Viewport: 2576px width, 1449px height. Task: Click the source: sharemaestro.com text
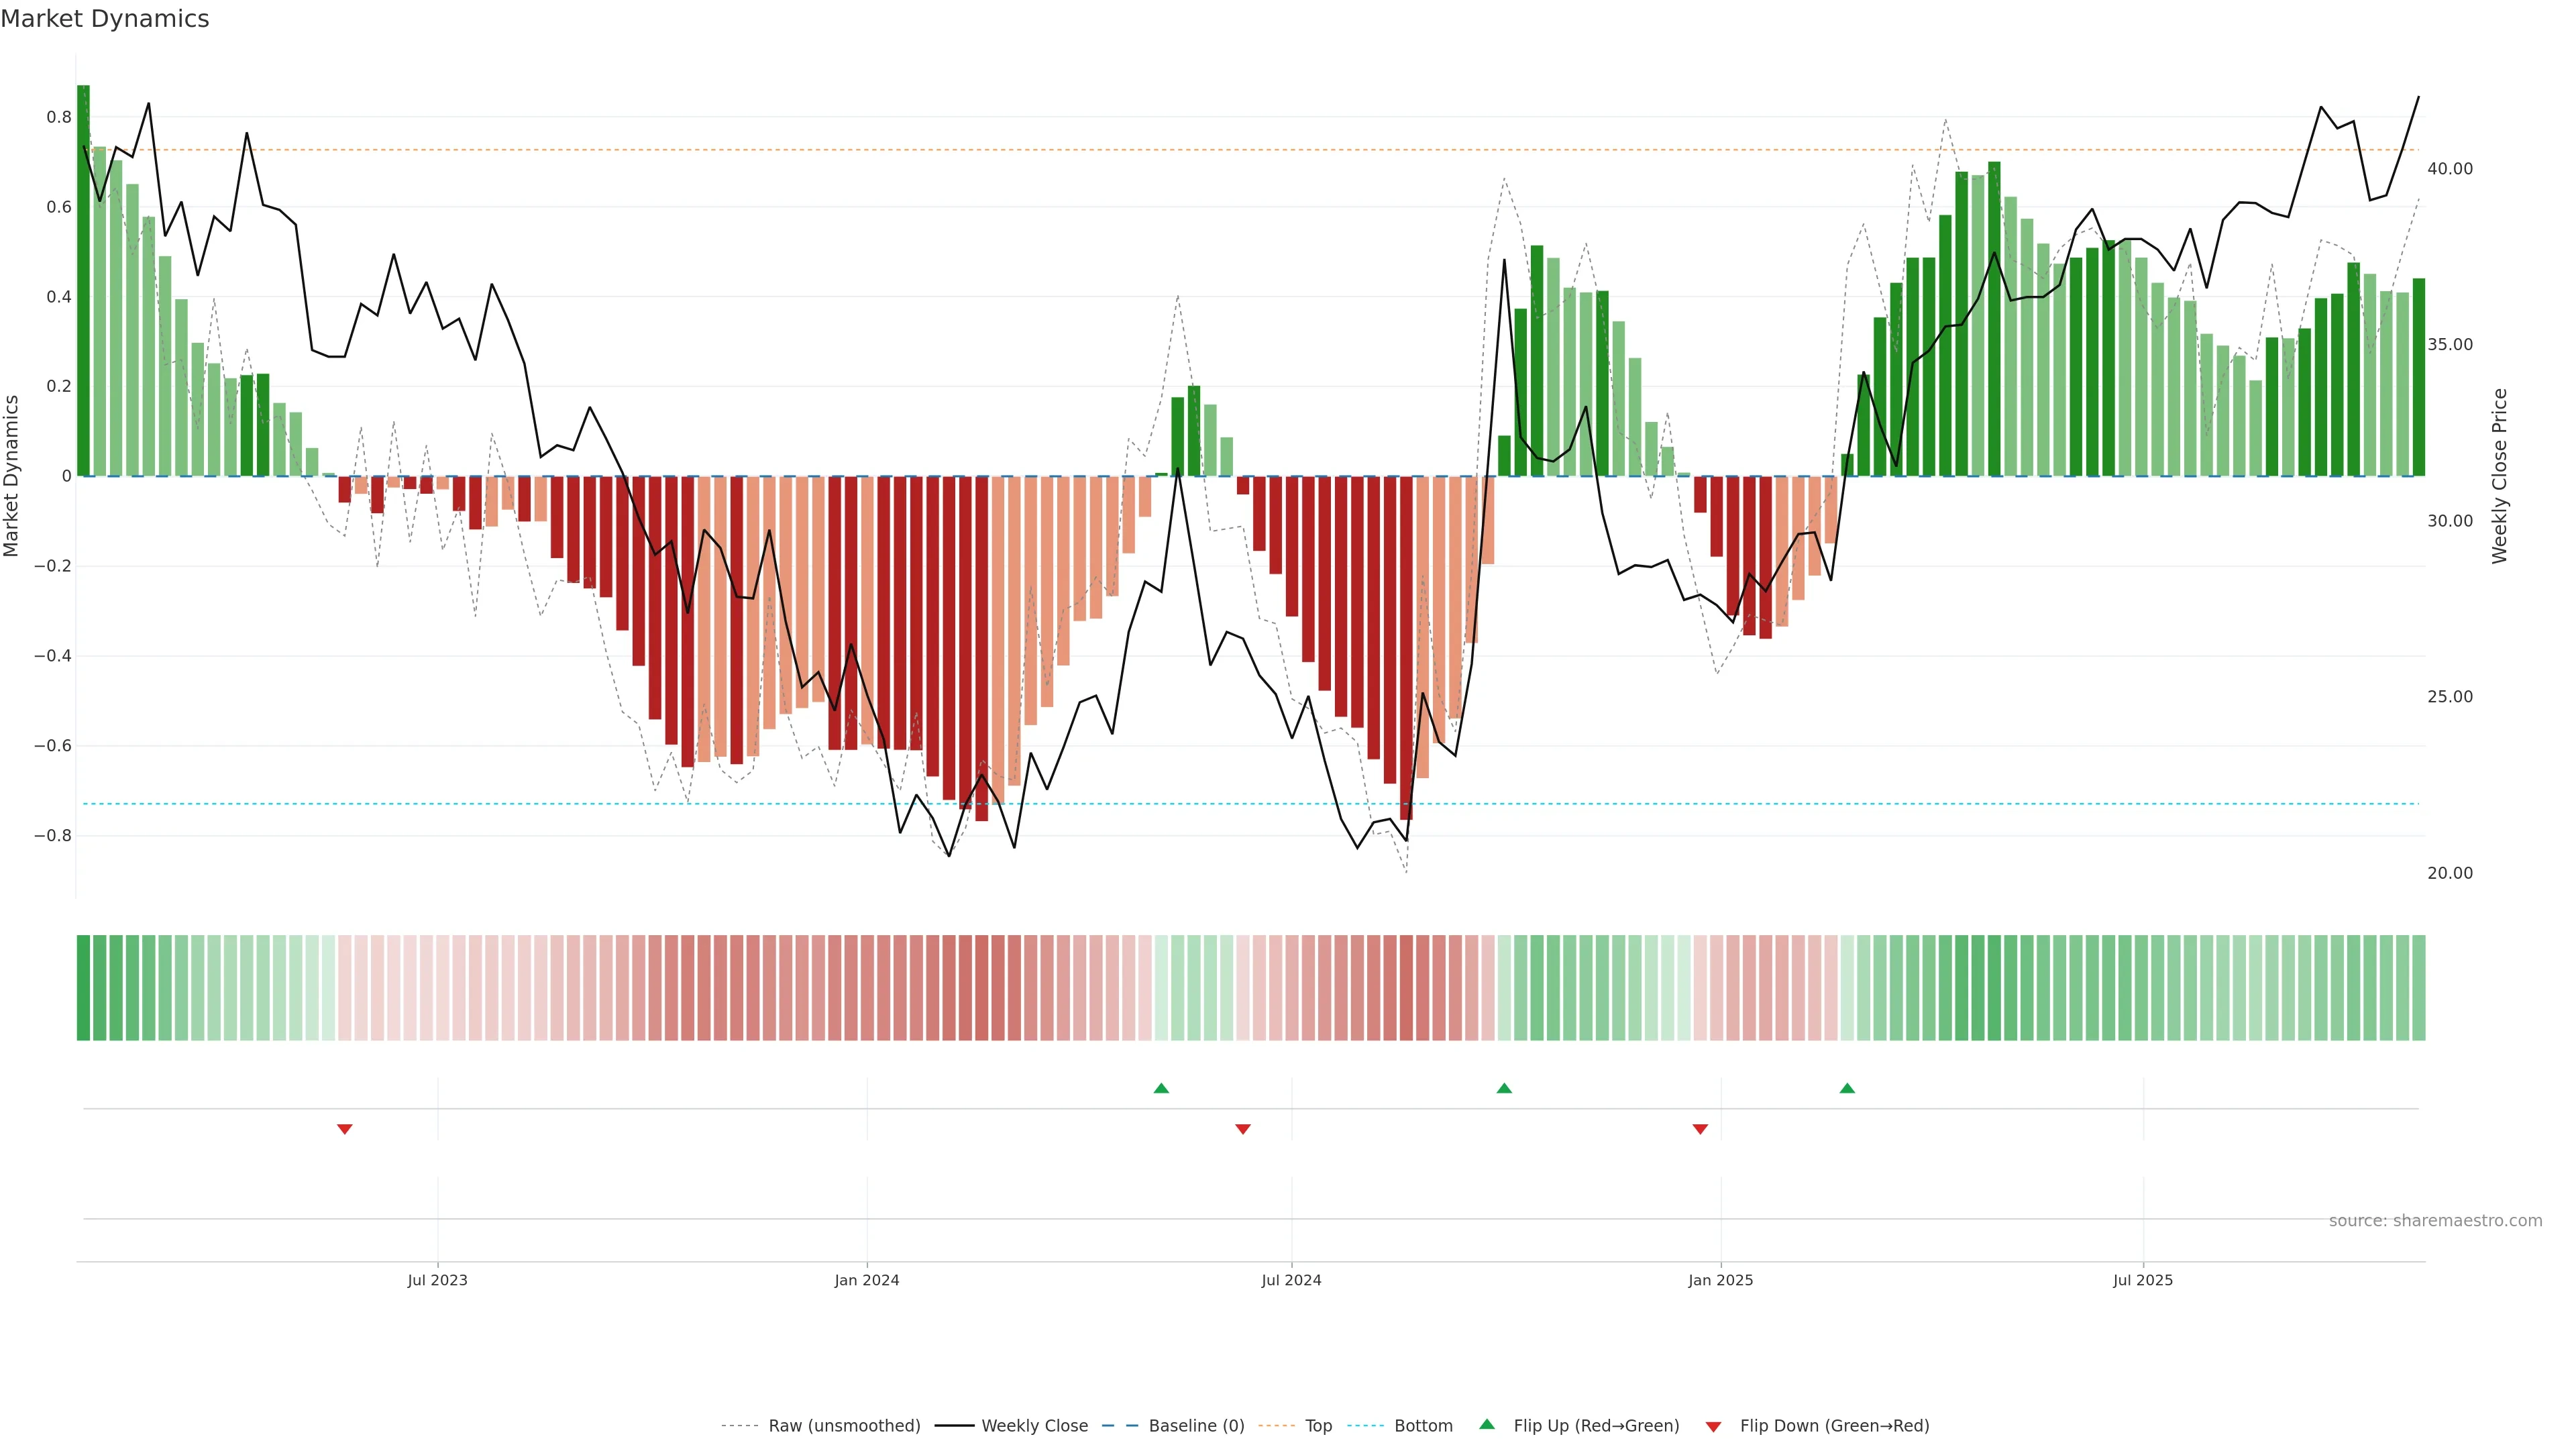pos(2435,1221)
